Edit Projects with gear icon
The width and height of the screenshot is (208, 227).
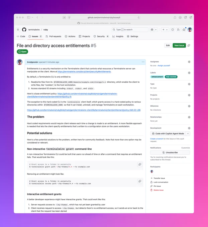pos(189,95)
